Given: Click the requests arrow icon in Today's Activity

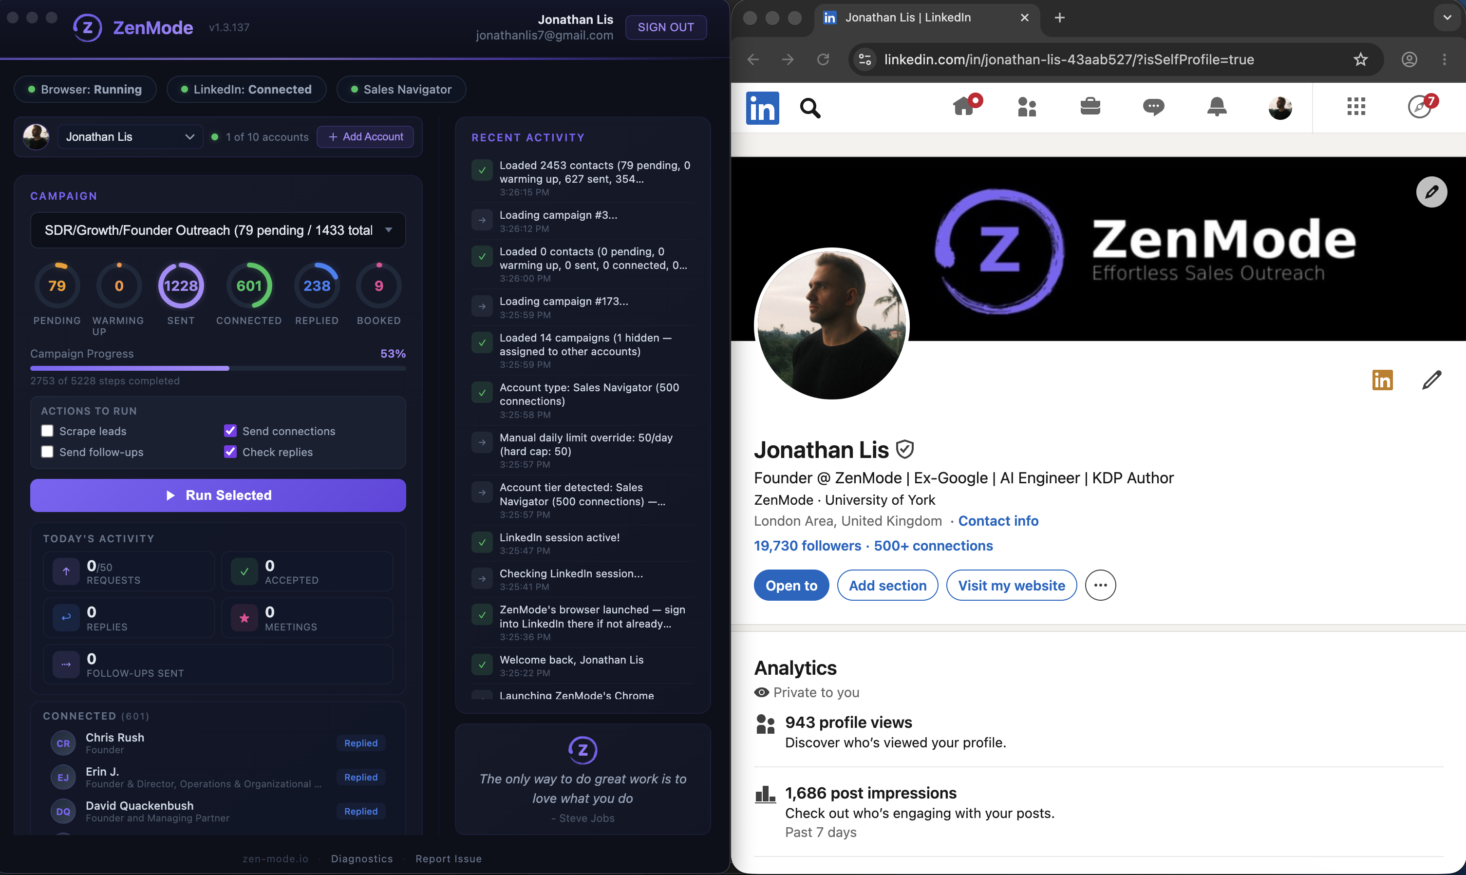Looking at the screenshot, I should point(66,571).
